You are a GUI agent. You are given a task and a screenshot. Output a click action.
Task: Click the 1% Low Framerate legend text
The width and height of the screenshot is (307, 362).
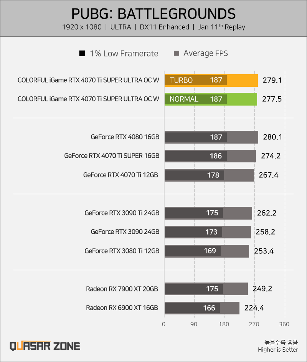point(124,54)
